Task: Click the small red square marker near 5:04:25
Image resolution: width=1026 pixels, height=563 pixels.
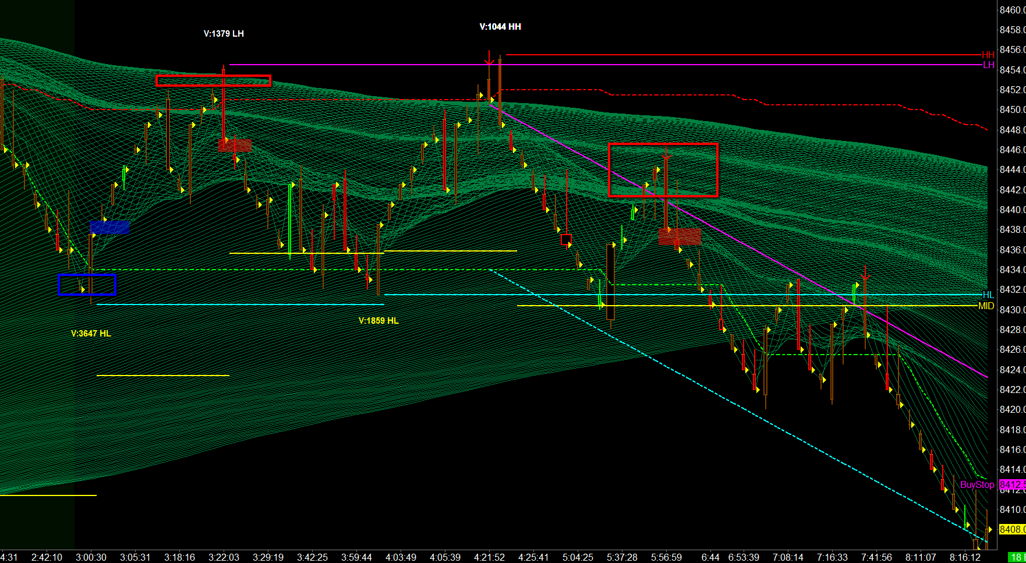Action: pyautogui.click(x=566, y=239)
